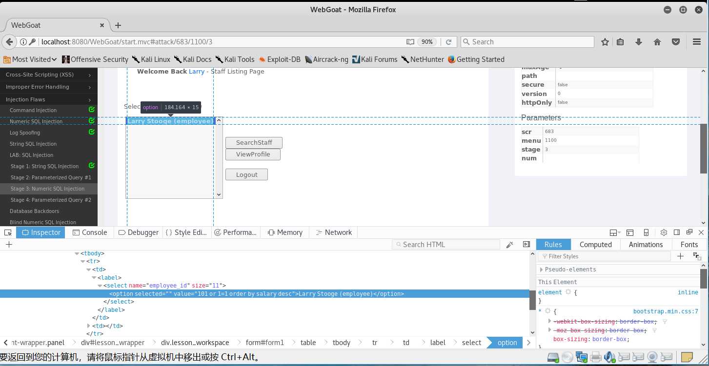Image resolution: width=709 pixels, height=366 pixels.
Task: Create new node plus icon in Inspector
Action: pos(9,245)
